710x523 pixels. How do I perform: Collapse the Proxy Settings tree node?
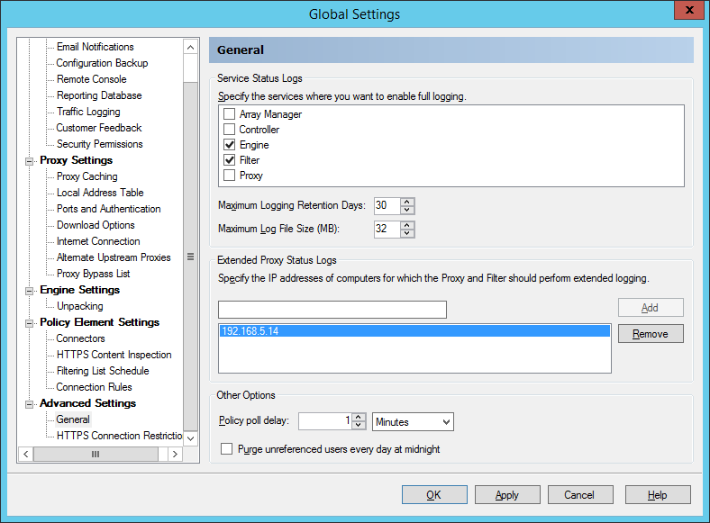click(30, 161)
